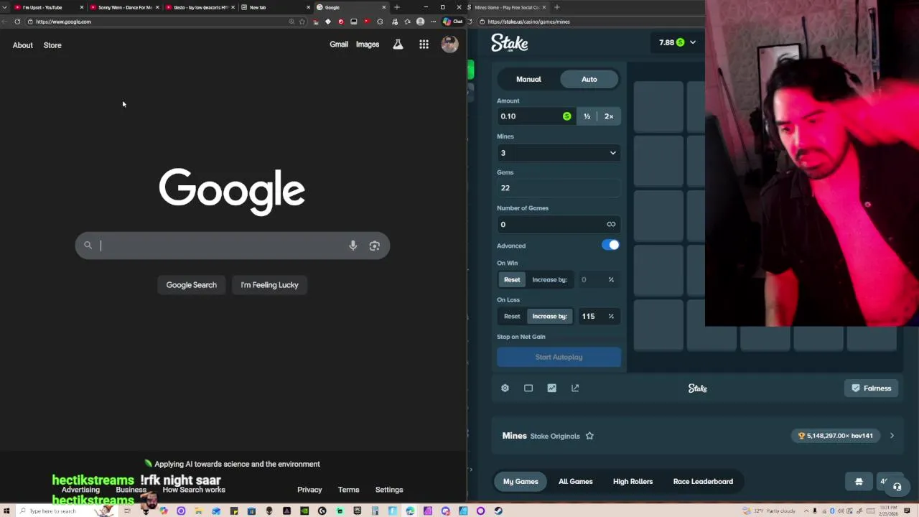Screen dimensions: 919x517
Task: Click the Stake logo in the header
Action: (x=509, y=43)
